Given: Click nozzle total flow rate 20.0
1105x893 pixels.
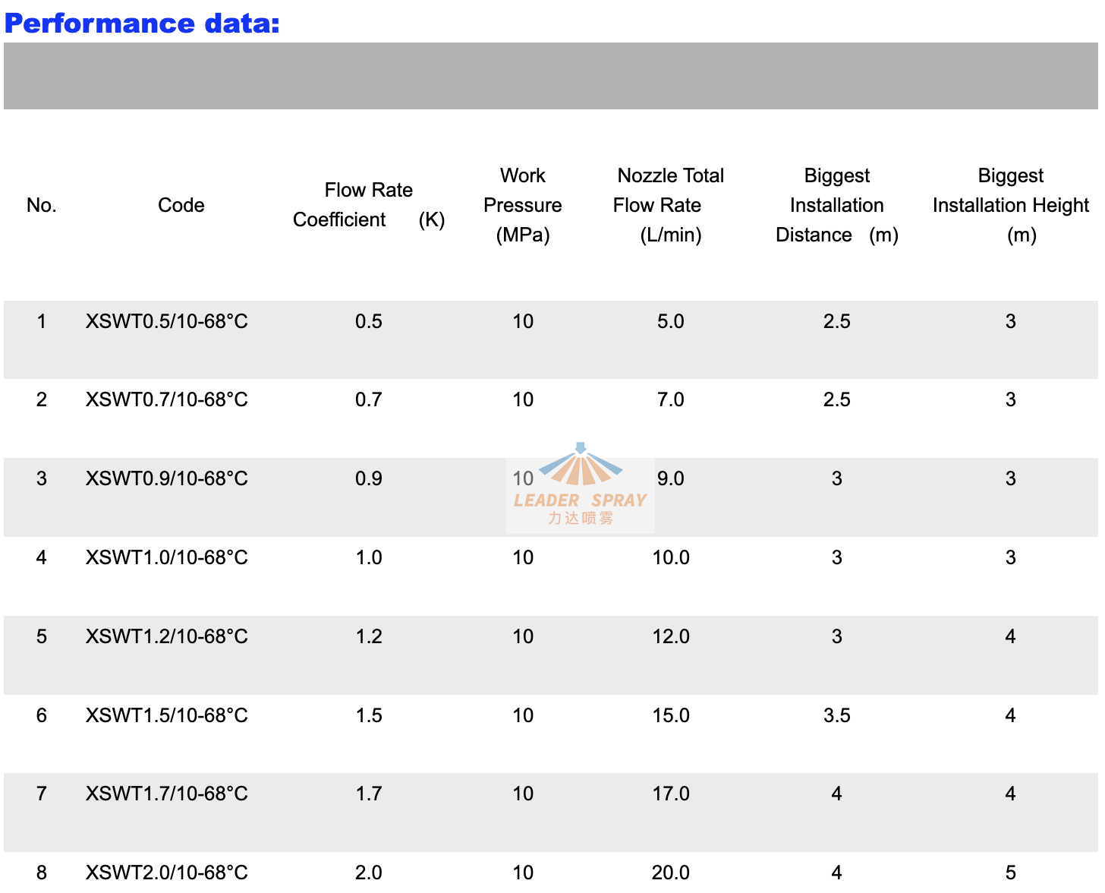Looking at the screenshot, I should 671,872.
